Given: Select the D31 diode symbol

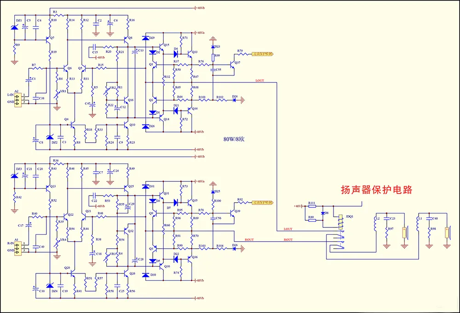Looking at the screenshot, I should coord(145,186).
